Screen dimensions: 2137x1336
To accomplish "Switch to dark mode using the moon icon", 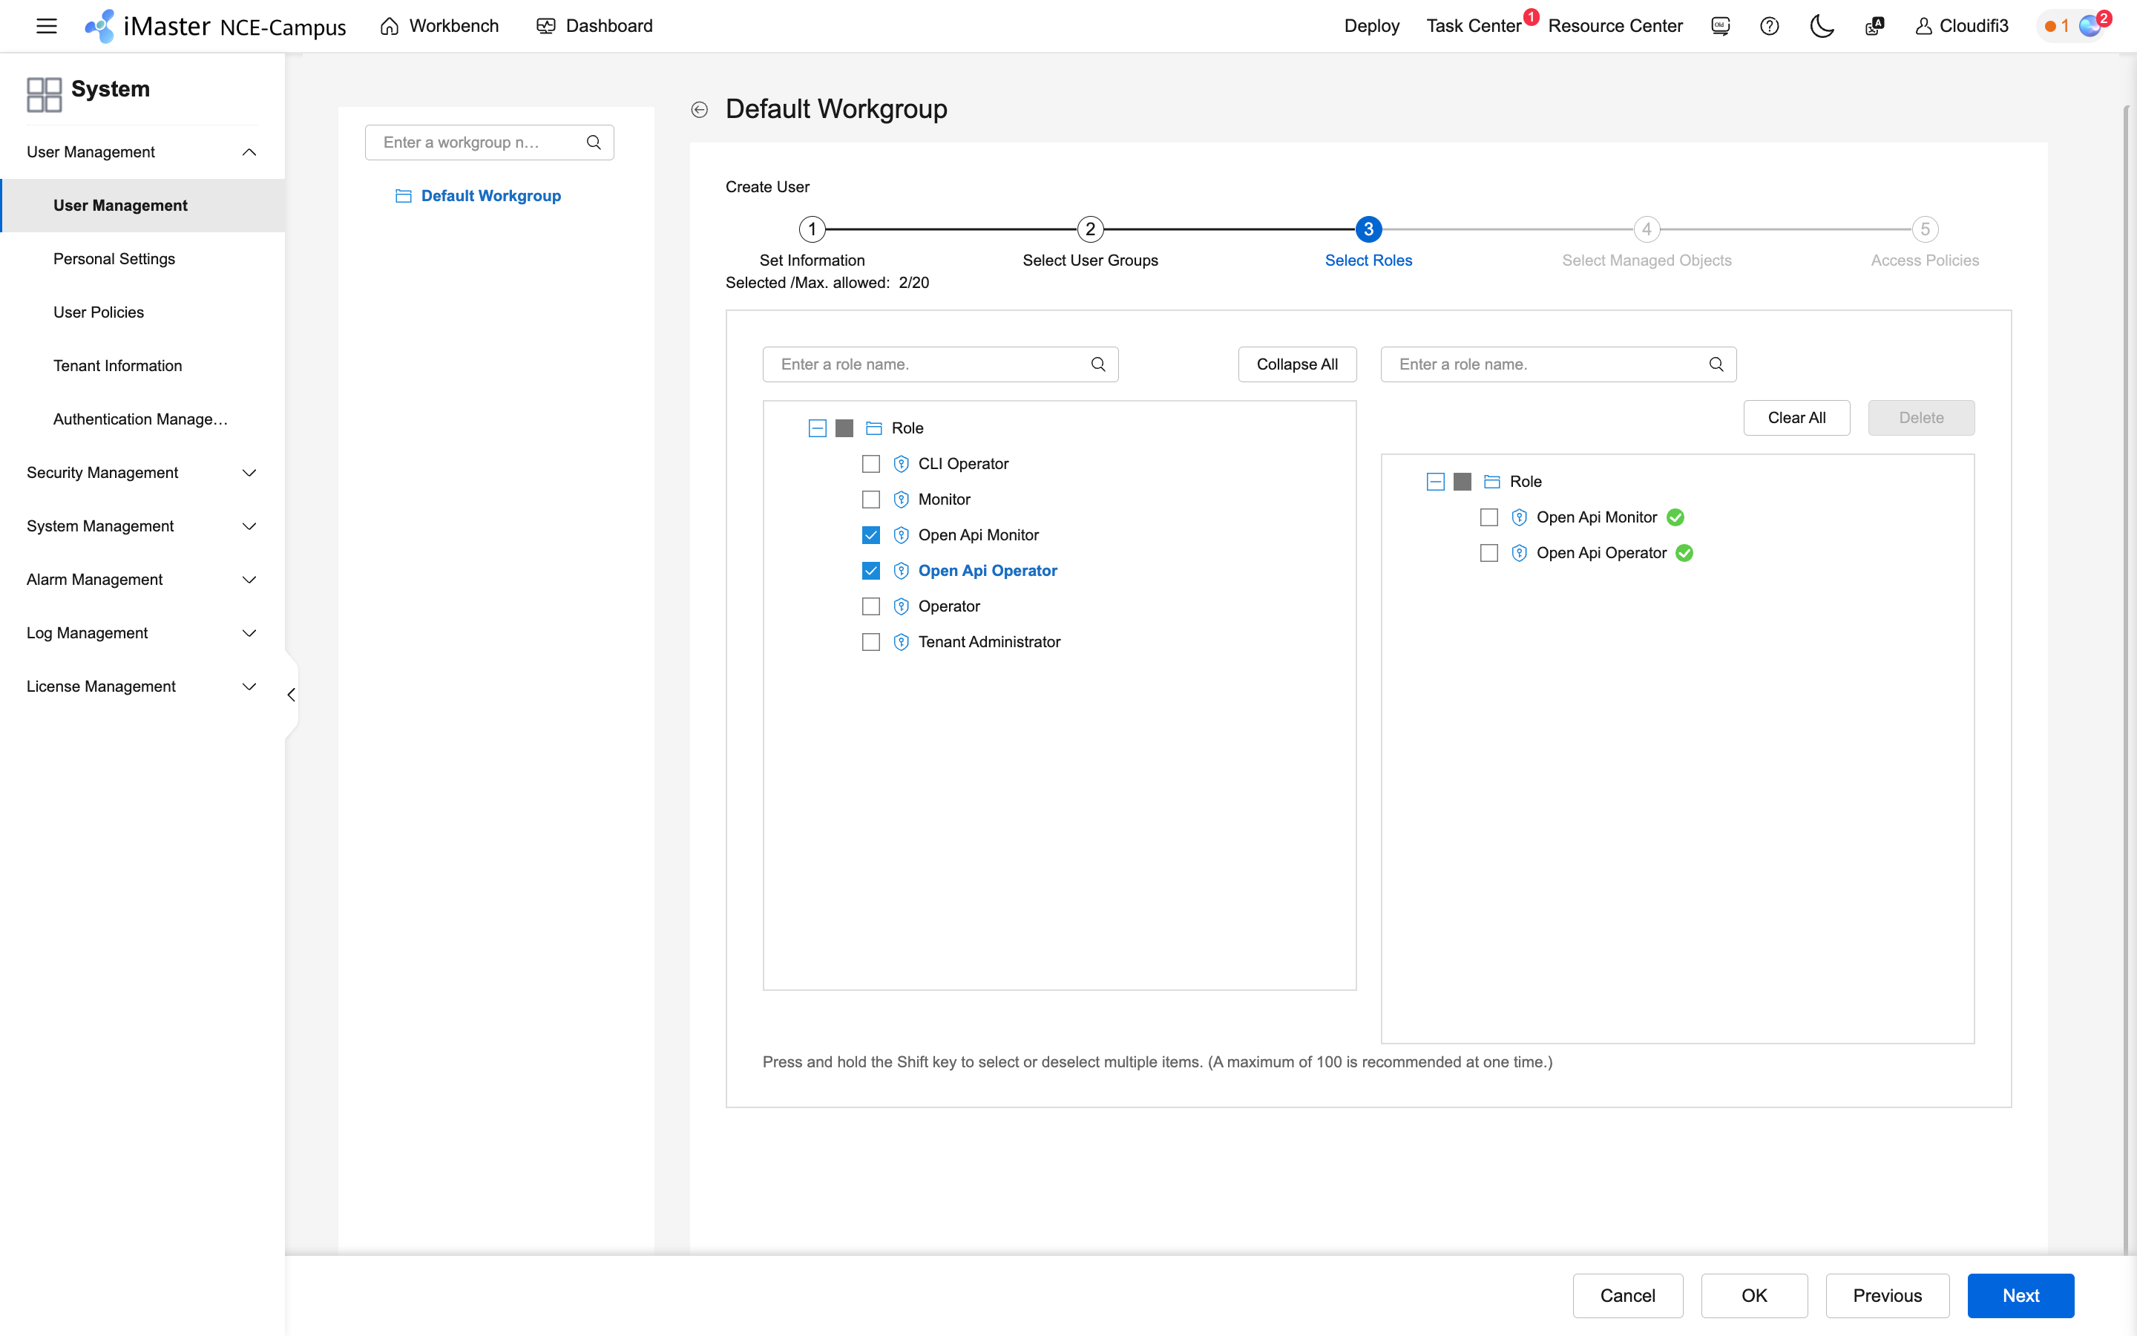I will [1822, 27].
